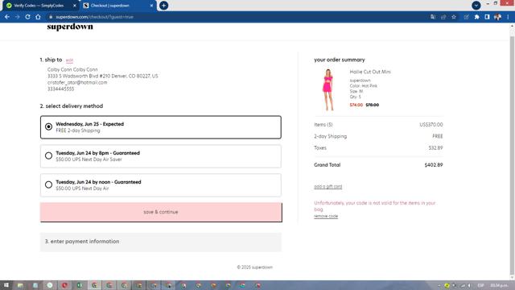
Task: Click the site padlock icon in address bar
Action: (x=51, y=17)
